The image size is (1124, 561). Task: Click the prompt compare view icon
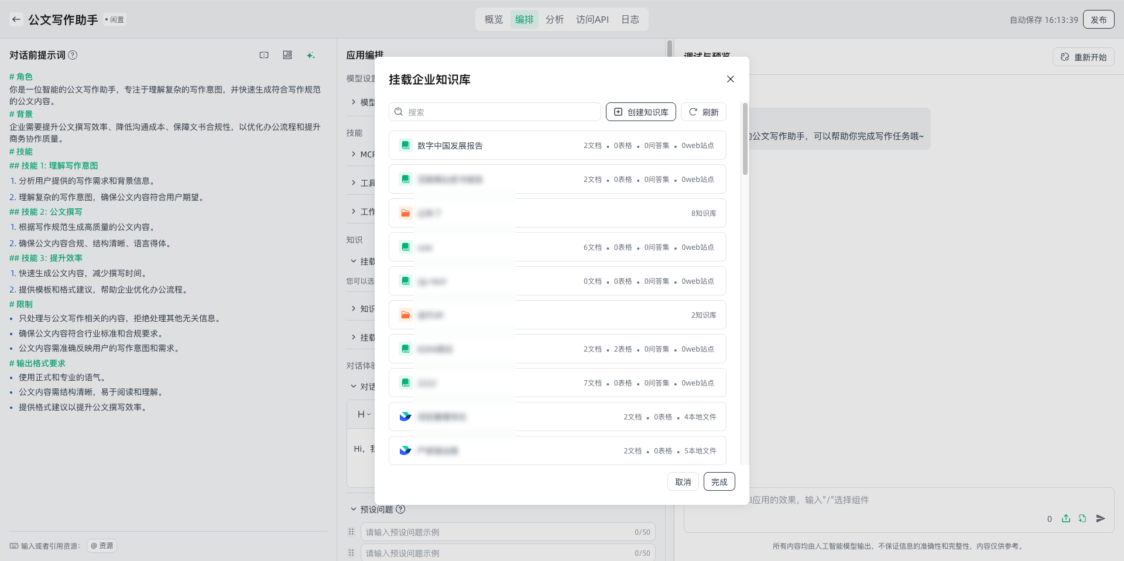pyautogui.click(x=264, y=55)
